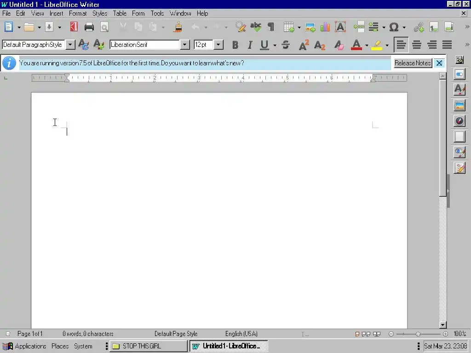Click the Update Selected Style icon
This screenshot has height=353, width=471.
click(83, 45)
